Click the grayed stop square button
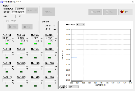This screenshot has height=91, width=135. (27, 27)
